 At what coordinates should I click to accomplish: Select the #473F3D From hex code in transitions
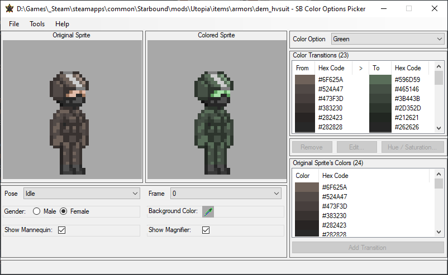tap(331, 99)
